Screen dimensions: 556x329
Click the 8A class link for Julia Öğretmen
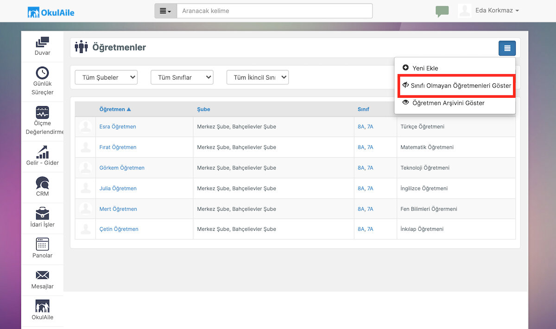pyautogui.click(x=361, y=189)
